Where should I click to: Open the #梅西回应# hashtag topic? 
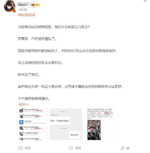pos(26,15)
